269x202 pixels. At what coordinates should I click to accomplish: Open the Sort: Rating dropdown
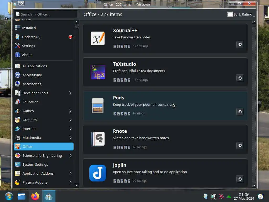241,14
